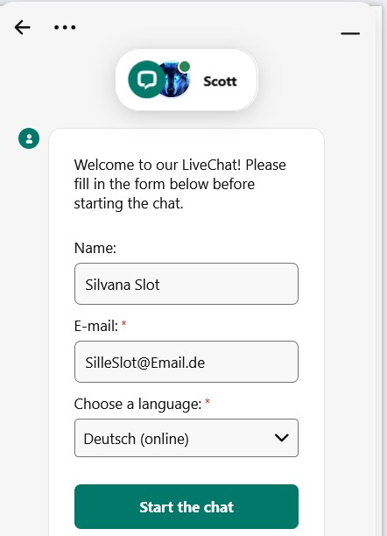
Task: Click the red asterisk beside Choose a language
Action: (208, 402)
